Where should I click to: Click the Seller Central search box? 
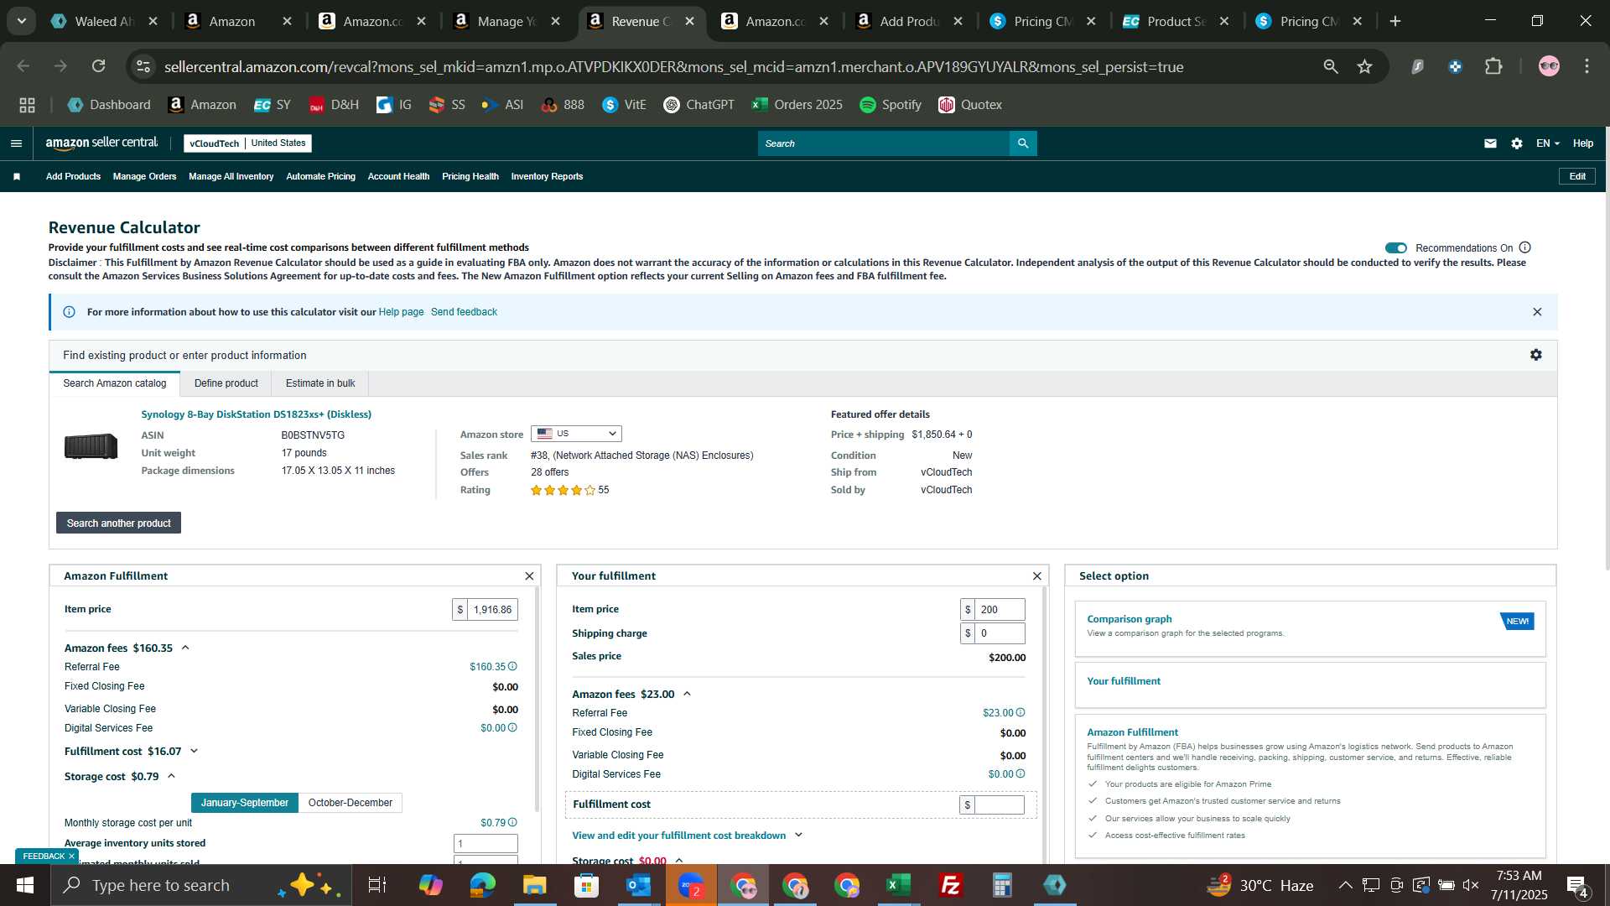point(884,143)
